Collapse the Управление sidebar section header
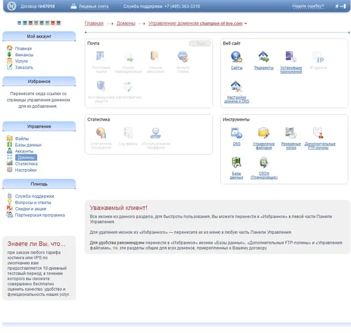Viewport: 351px width, 333px height. [39, 126]
